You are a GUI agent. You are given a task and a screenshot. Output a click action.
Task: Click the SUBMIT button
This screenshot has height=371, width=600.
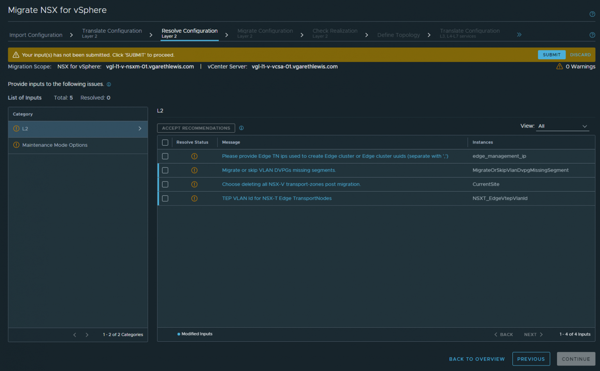(x=552, y=55)
